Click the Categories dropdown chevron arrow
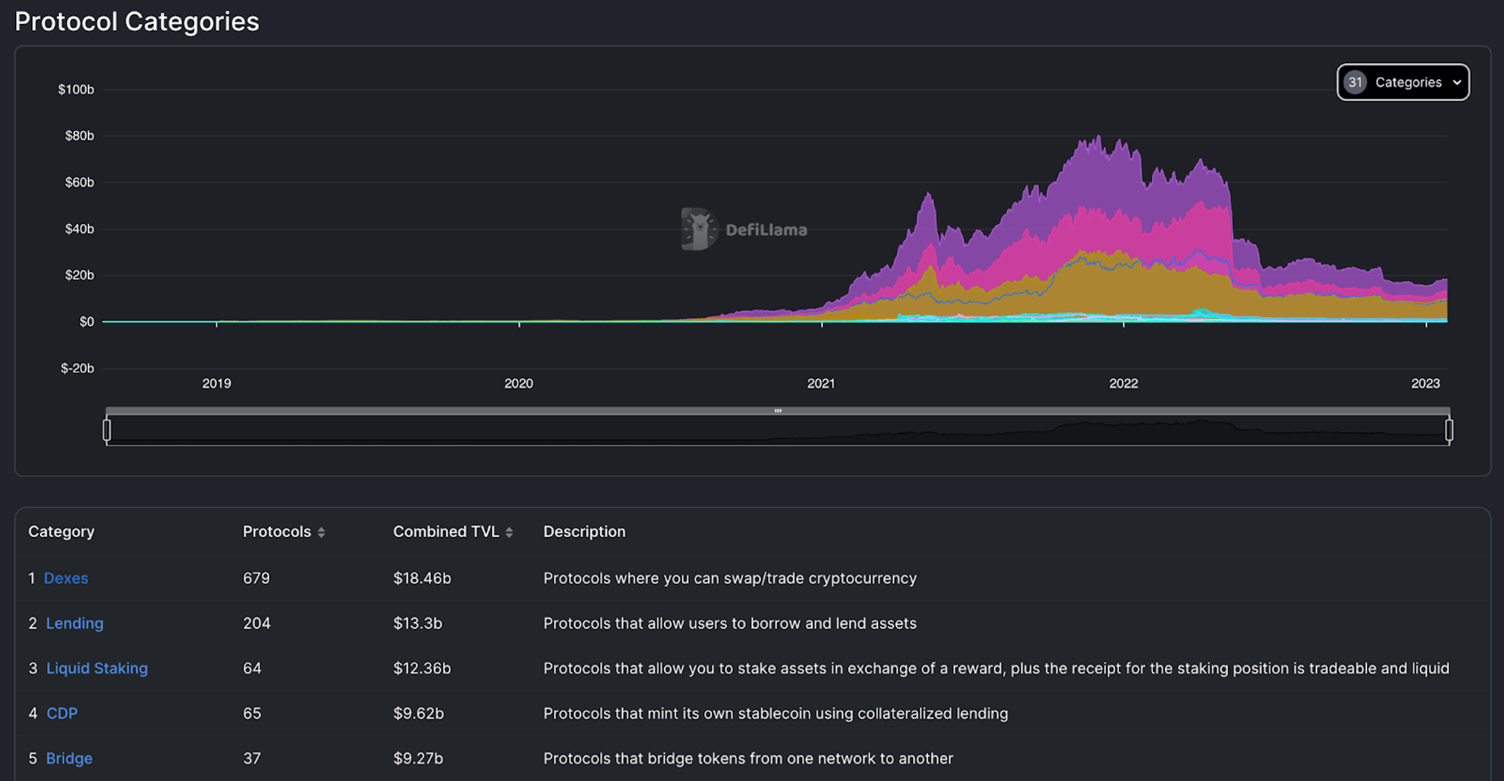Screen dimensions: 1504x781 [x=1457, y=83]
